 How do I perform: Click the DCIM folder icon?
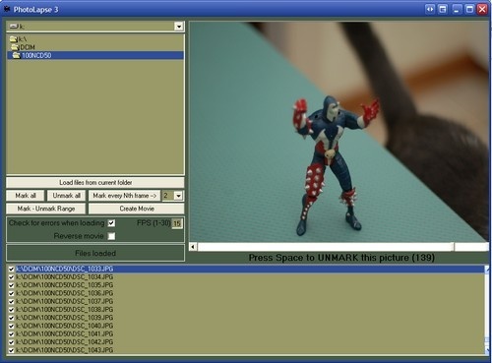(15, 47)
